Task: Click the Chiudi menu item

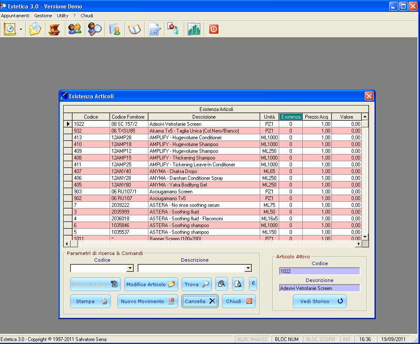Action: [x=87, y=16]
